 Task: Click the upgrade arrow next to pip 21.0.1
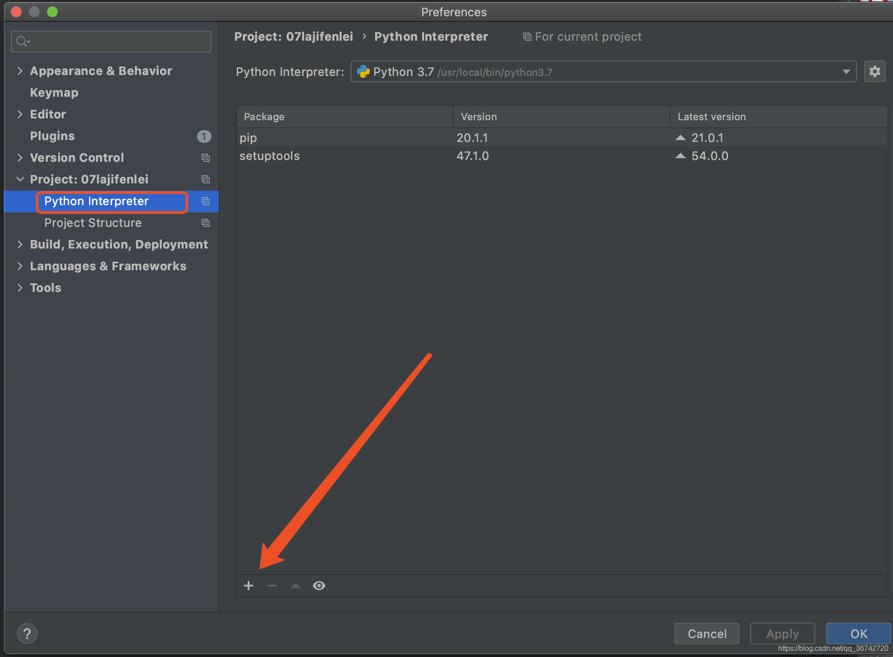pyautogui.click(x=681, y=138)
